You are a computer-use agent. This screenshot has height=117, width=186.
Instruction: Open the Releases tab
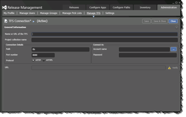click(x=74, y=8)
